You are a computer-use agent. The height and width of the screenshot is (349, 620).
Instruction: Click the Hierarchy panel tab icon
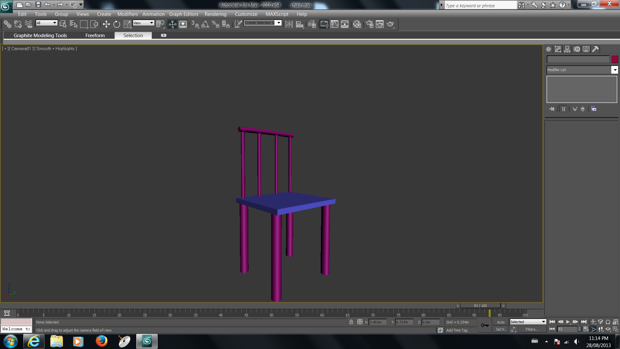coord(567,49)
